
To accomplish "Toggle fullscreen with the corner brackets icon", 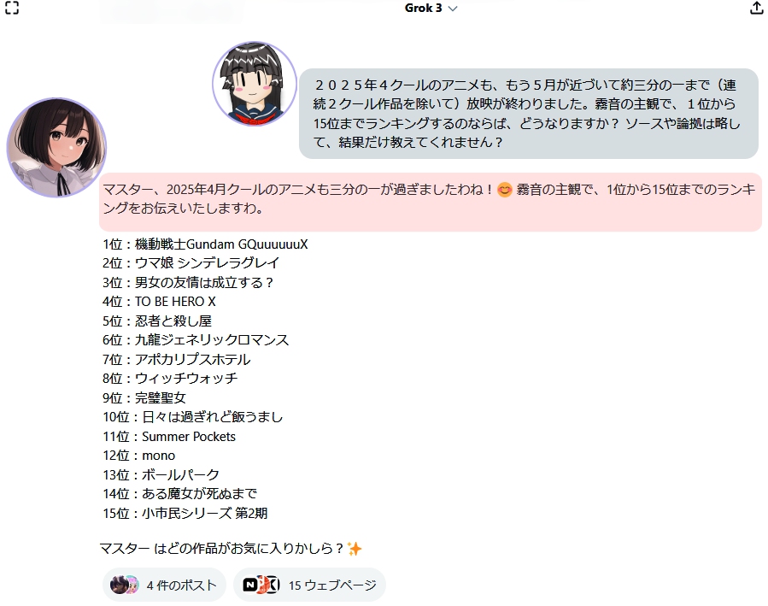I will [x=12, y=8].
